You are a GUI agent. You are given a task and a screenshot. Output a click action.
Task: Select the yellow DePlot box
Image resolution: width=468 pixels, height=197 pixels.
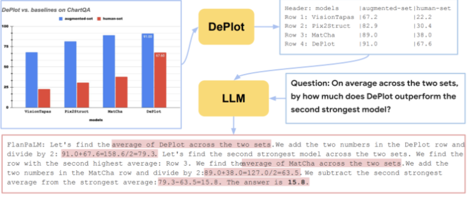pyautogui.click(x=226, y=27)
